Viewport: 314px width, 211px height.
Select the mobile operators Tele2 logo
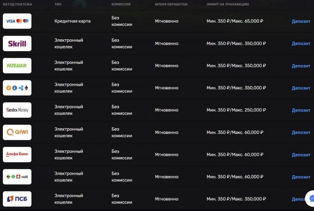coord(17,177)
